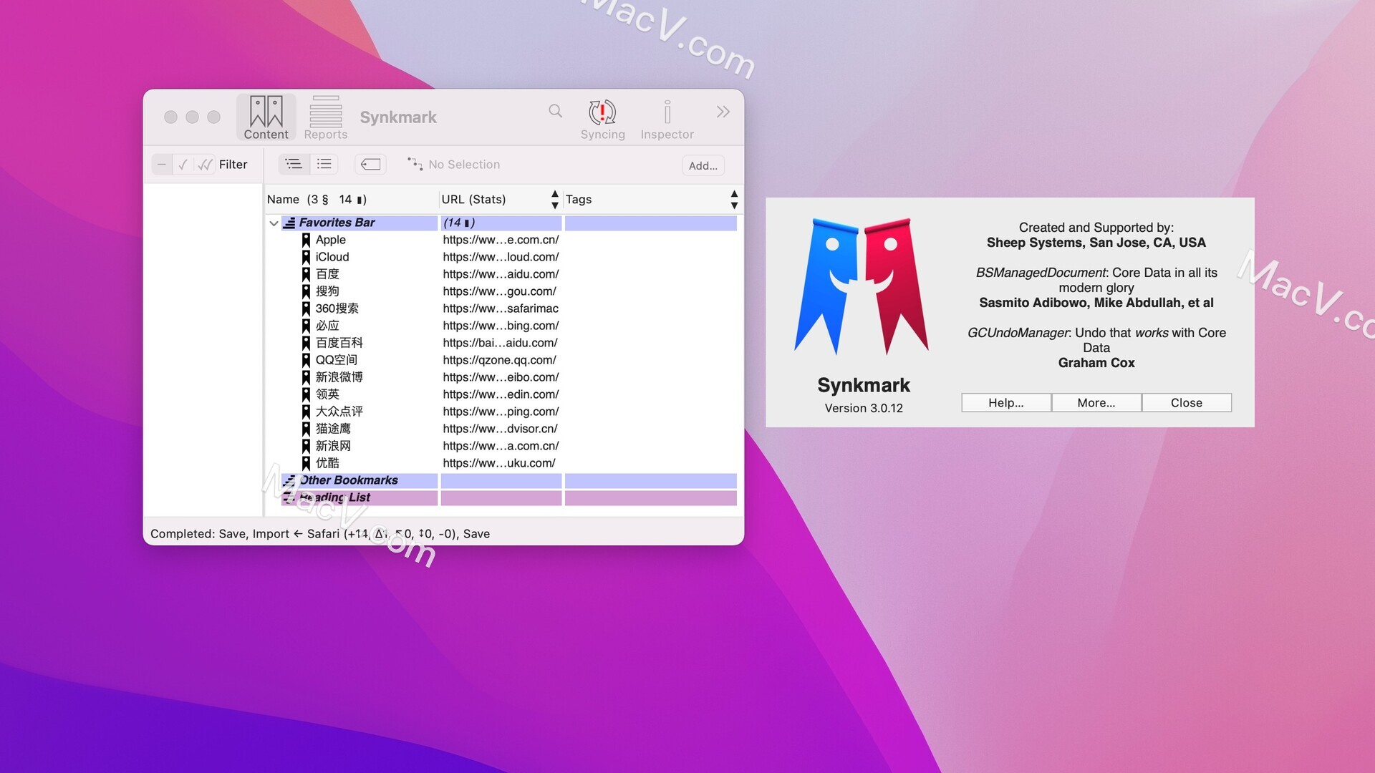Select the Apple bookmark

tap(330, 240)
